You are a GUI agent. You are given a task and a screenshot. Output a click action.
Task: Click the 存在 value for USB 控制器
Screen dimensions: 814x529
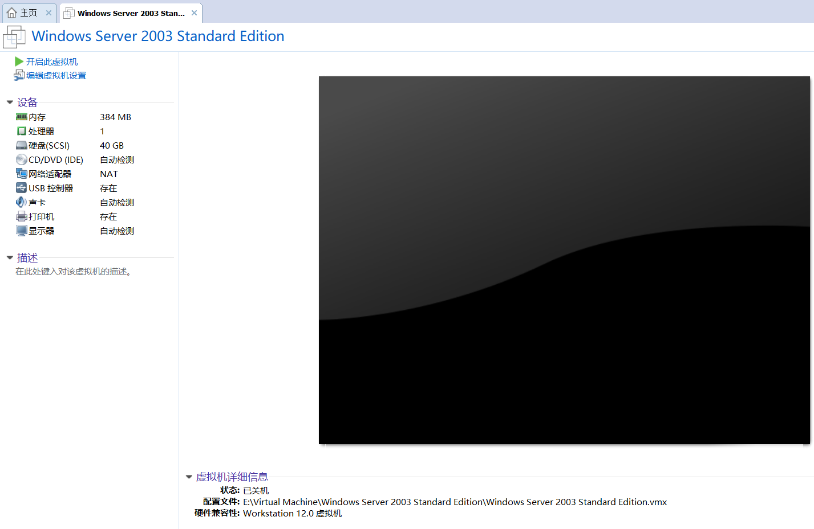[108, 188]
